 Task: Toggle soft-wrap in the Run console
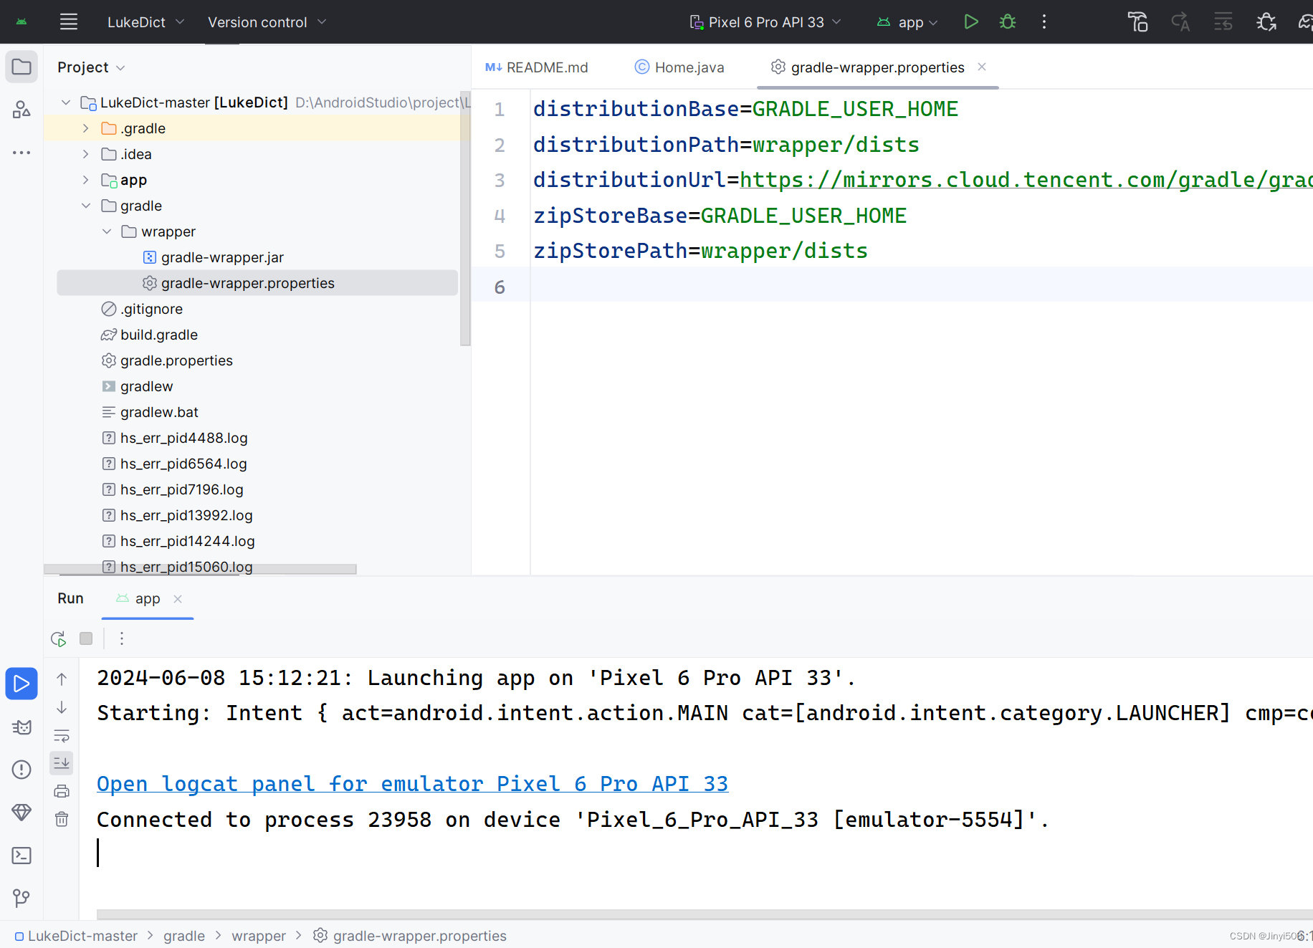pyautogui.click(x=62, y=735)
